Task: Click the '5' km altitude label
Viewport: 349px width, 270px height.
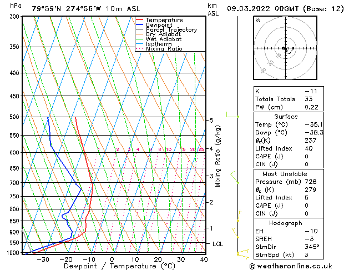Action: point(211,121)
